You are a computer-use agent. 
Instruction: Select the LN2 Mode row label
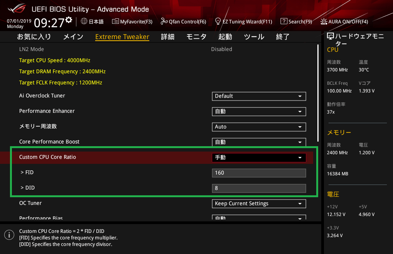coord(31,49)
